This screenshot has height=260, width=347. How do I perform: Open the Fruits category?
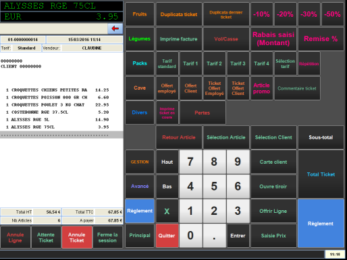click(140, 14)
